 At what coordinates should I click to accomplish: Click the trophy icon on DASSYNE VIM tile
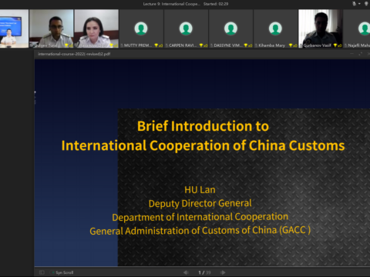pos(246,45)
